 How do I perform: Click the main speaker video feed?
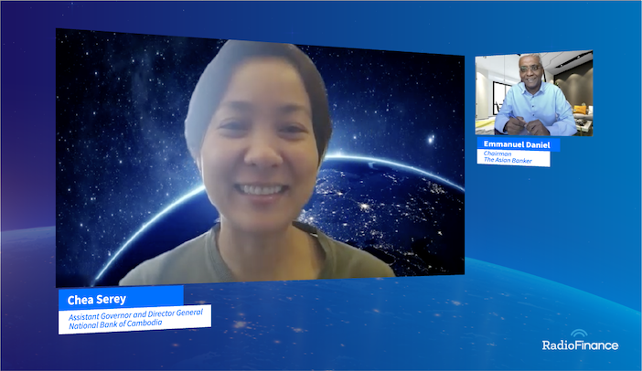click(x=260, y=157)
